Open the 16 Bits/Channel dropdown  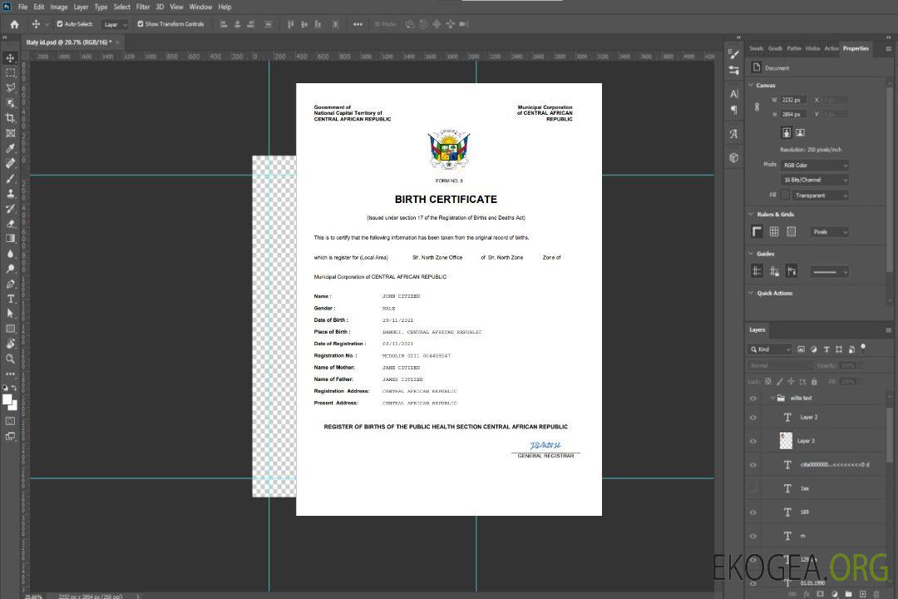(x=814, y=180)
